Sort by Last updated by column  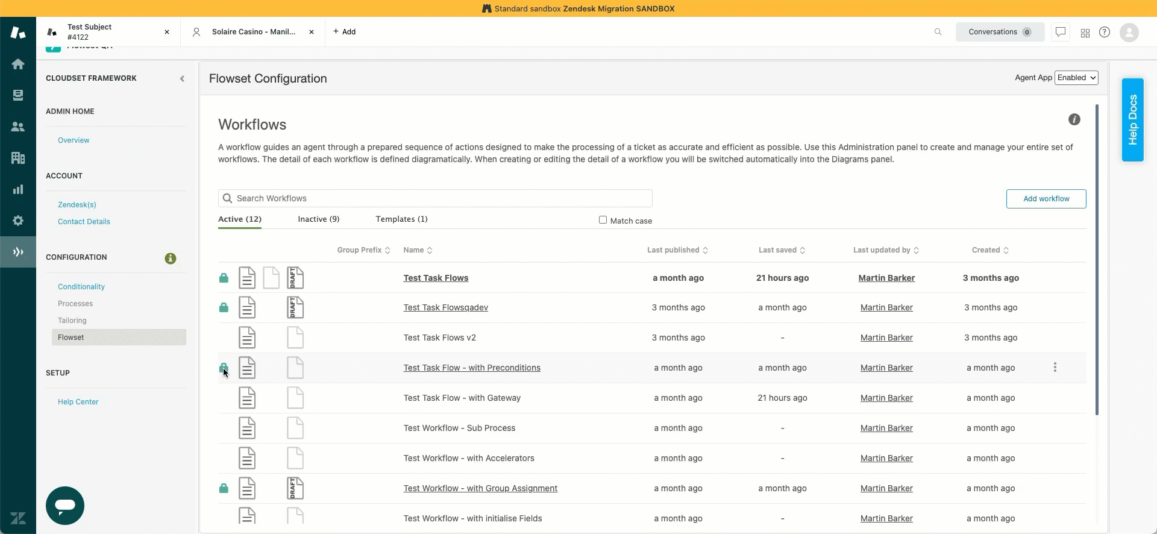coord(886,250)
